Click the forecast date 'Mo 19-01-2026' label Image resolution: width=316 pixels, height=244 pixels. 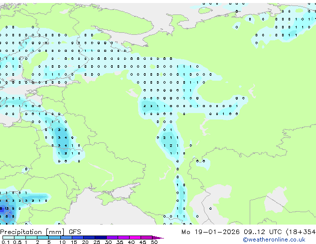coord(210,232)
